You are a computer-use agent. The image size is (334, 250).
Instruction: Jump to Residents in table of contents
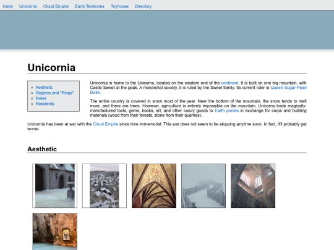pyautogui.click(x=45, y=104)
